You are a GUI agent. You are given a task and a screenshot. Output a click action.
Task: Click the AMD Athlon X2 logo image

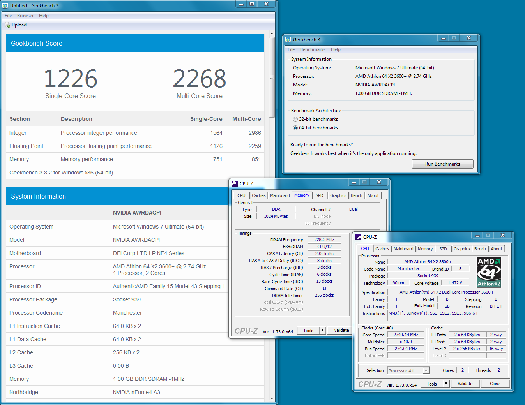pos(489,272)
